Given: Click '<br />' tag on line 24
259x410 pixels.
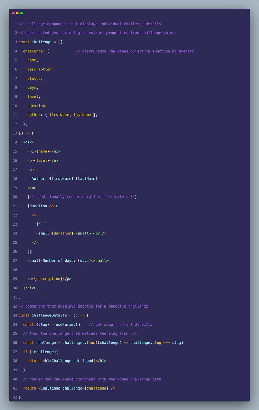Looking at the screenshot, I should (x=100, y=233).
